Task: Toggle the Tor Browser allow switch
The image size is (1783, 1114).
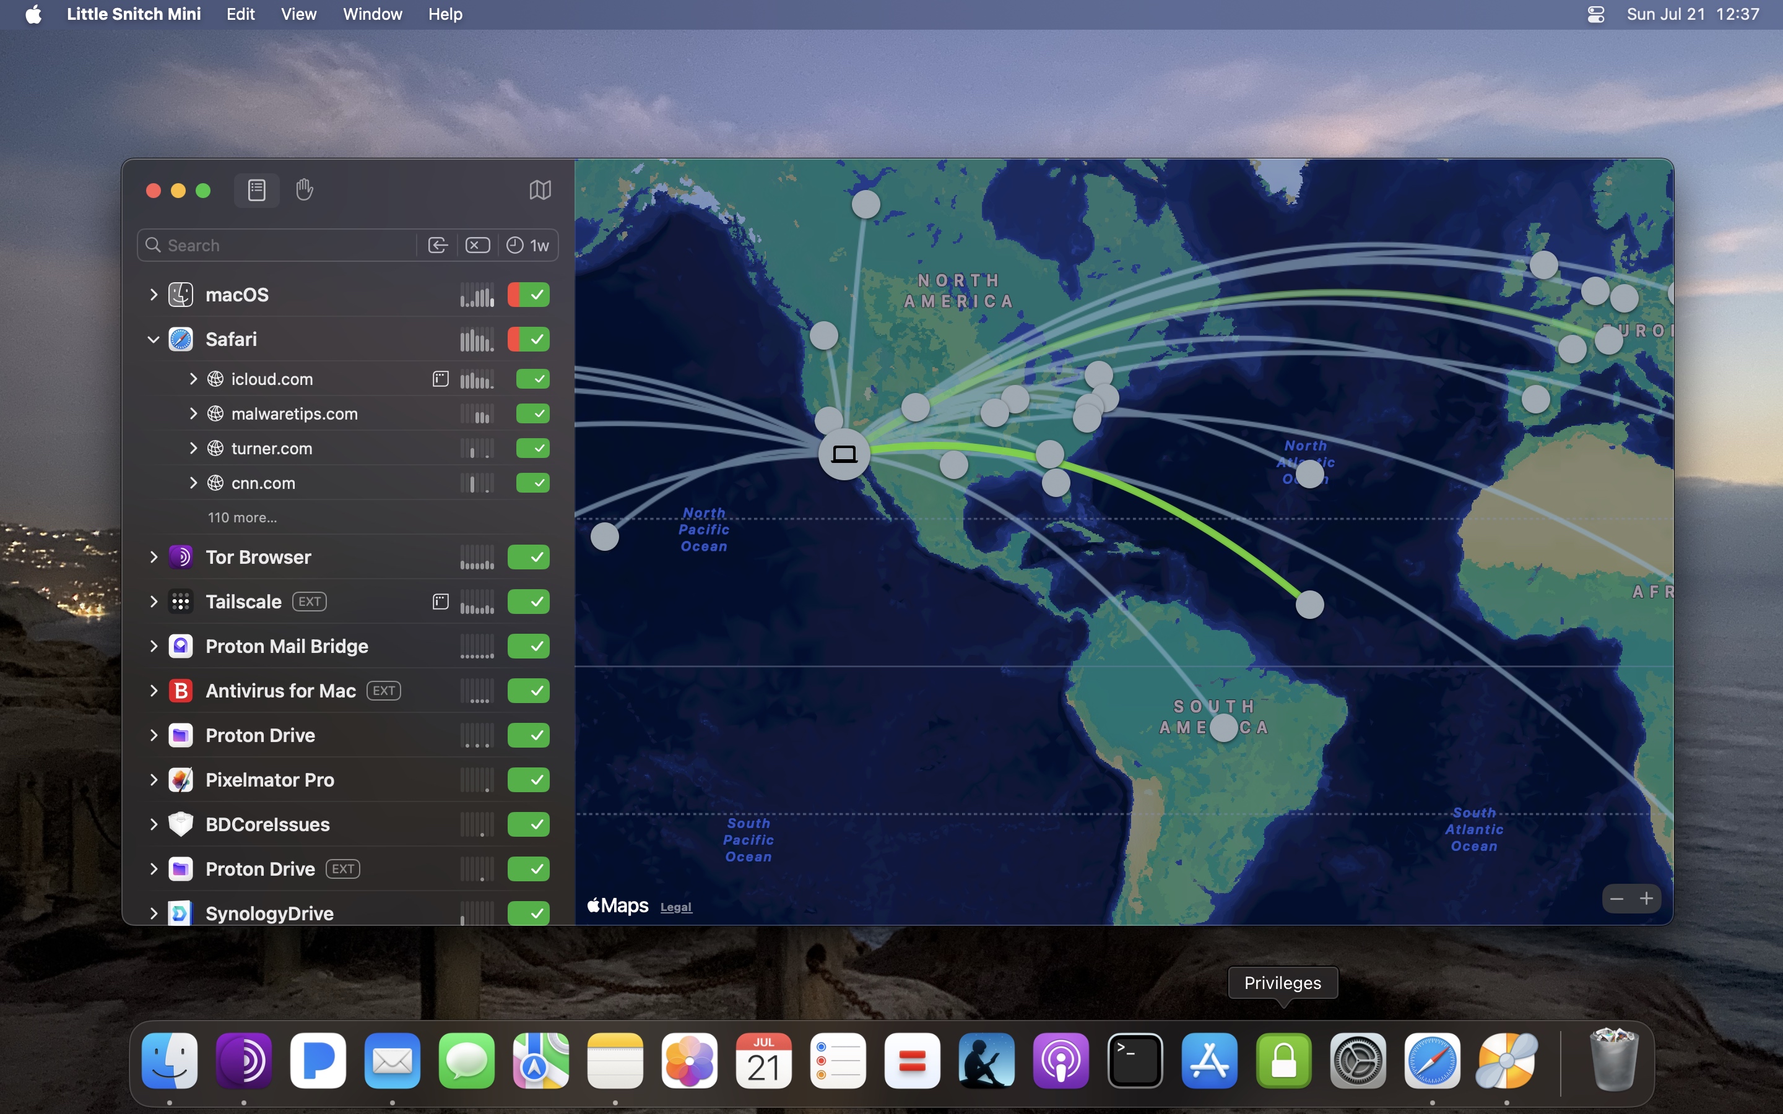Action: point(529,558)
